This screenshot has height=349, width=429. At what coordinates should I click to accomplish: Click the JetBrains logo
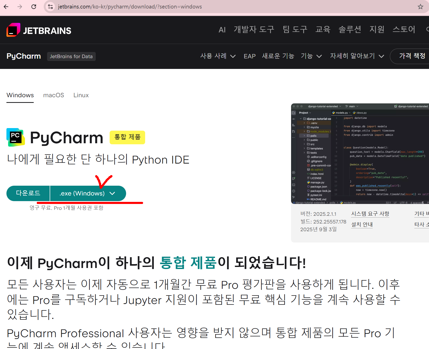tap(39, 30)
